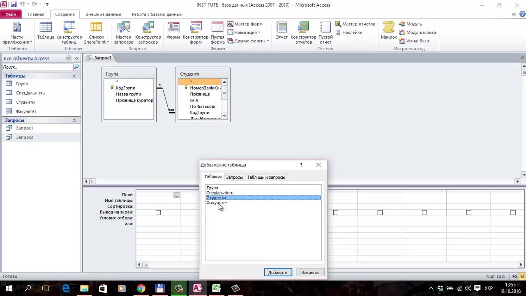Open the Query Wizard (Мастер запросов)
The width and height of the screenshot is (526, 296).
(123, 33)
